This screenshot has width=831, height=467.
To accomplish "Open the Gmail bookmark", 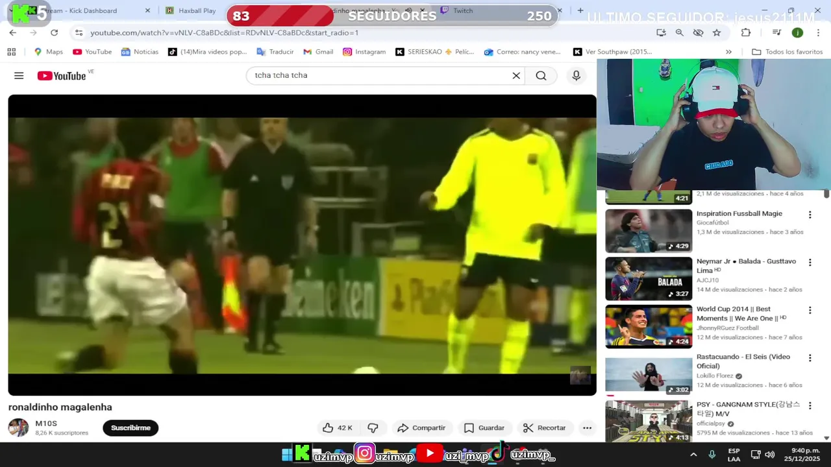I will 318,52.
